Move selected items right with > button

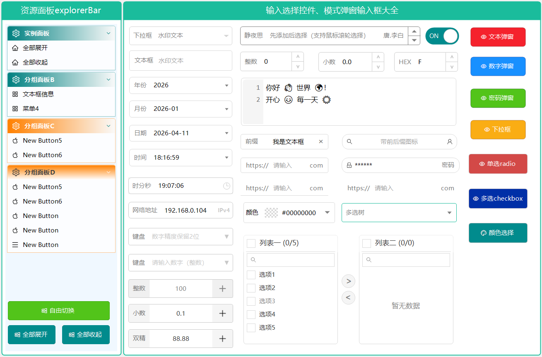click(349, 281)
